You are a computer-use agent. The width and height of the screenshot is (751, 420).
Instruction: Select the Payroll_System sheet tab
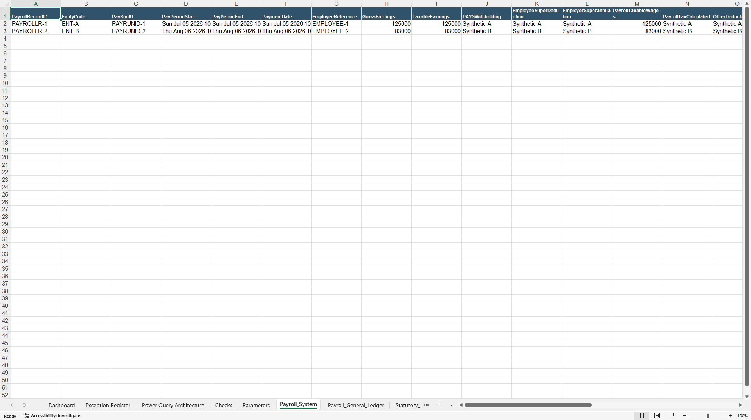298,405
